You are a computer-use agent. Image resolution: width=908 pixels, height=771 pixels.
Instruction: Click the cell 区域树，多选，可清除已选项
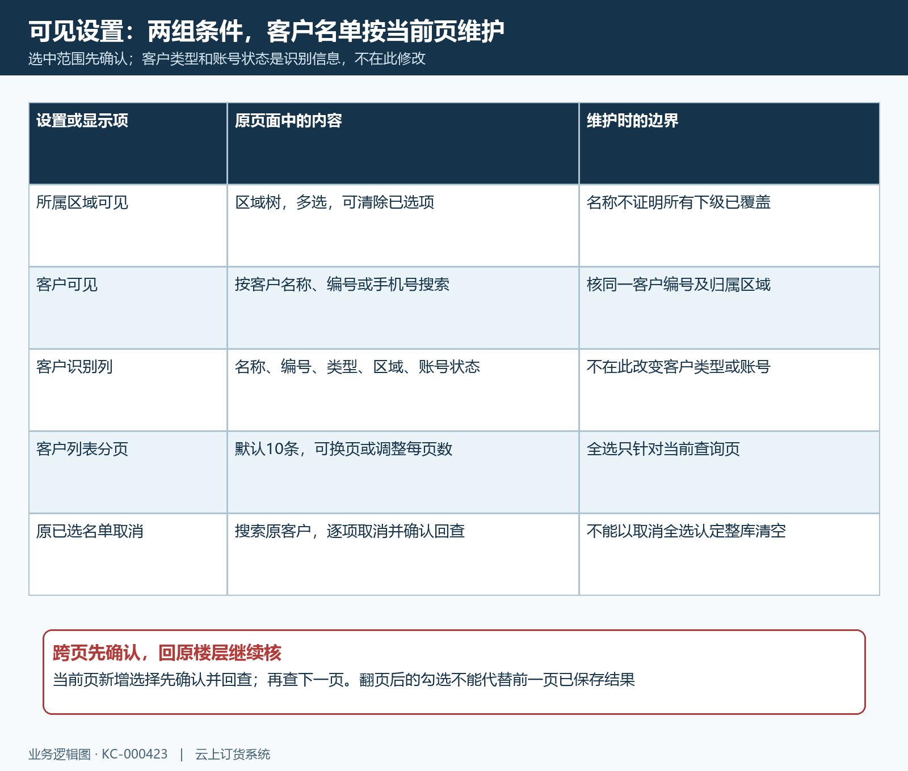tap(403, 226)
